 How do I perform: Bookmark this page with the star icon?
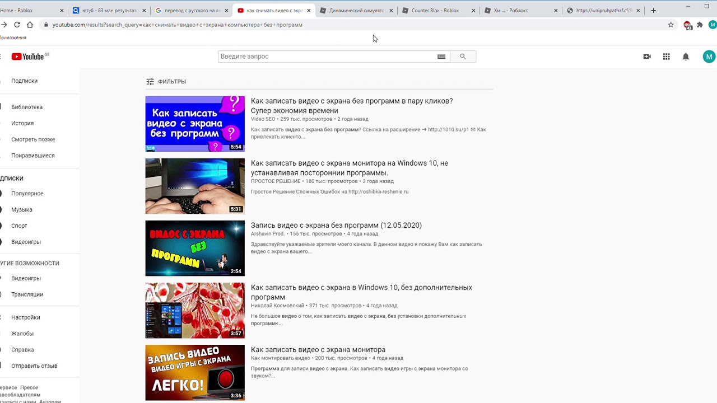[x=671, y=25]
